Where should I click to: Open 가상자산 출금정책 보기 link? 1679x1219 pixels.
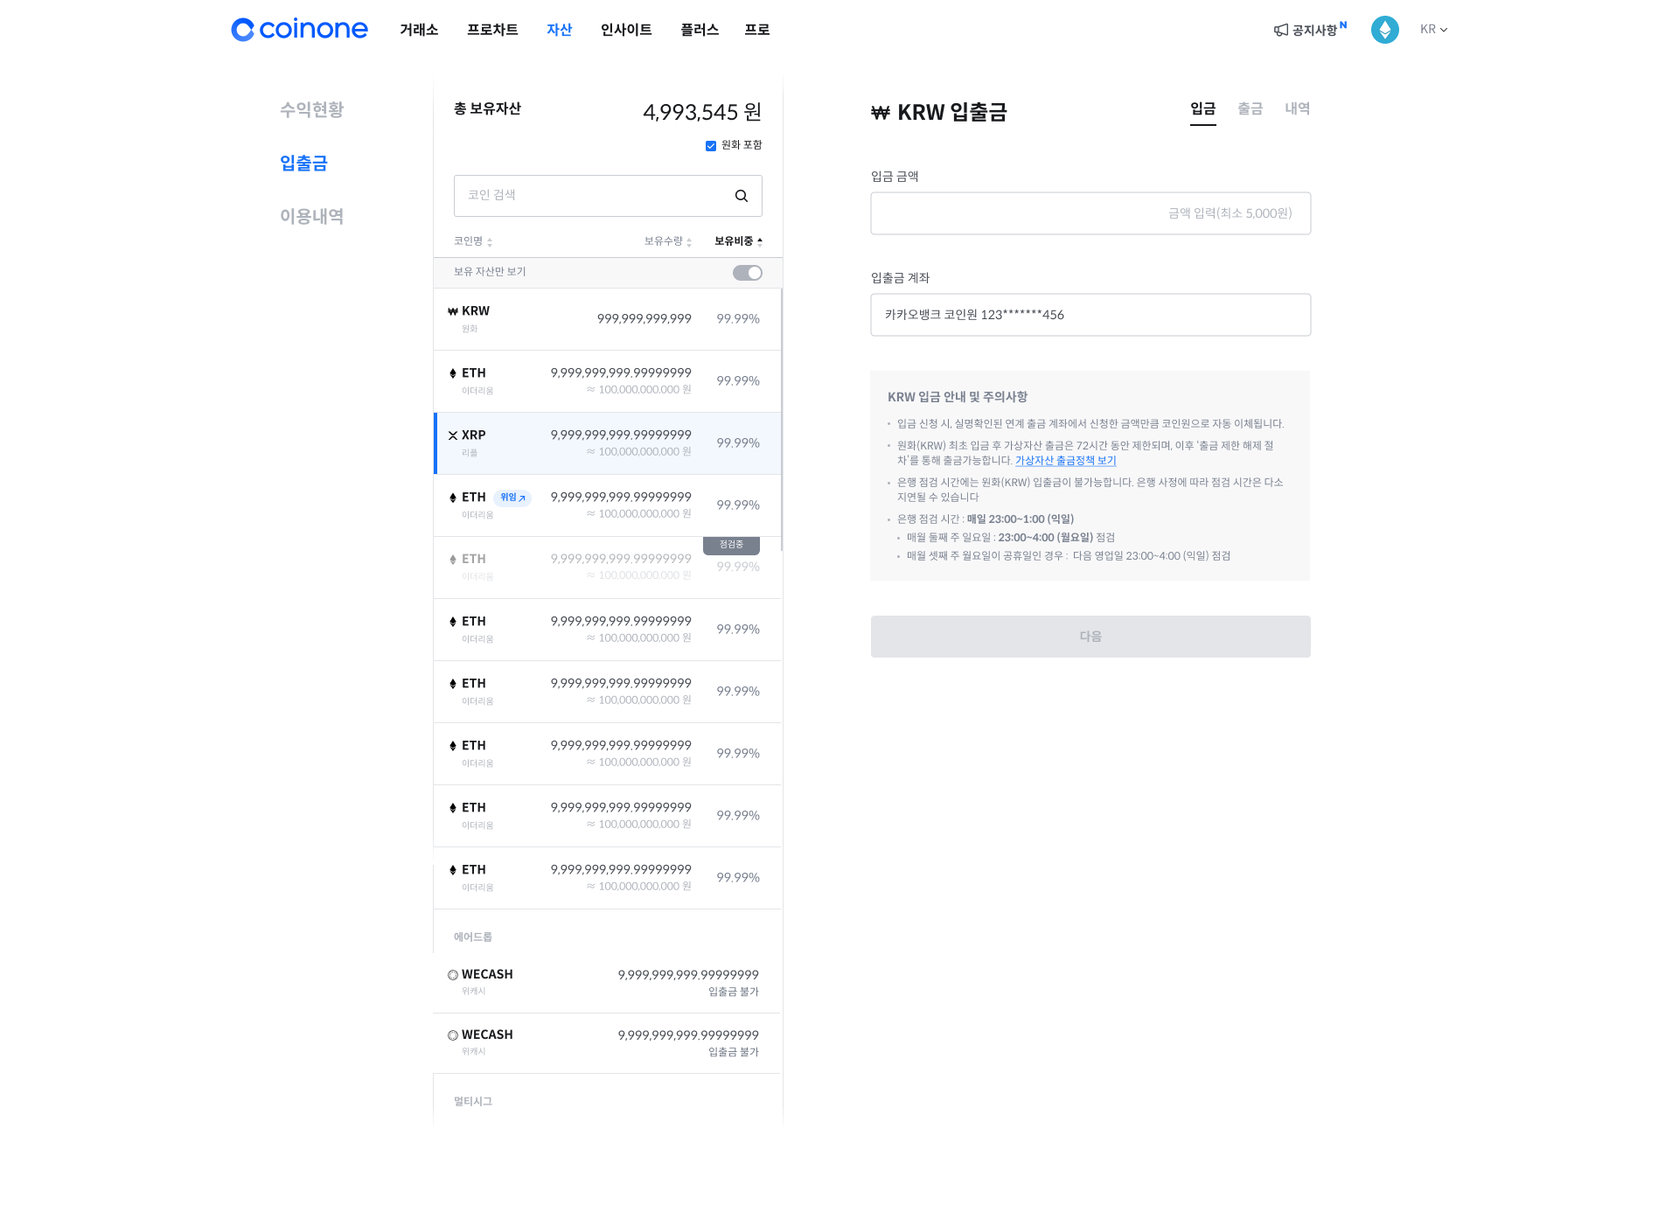1065,461
